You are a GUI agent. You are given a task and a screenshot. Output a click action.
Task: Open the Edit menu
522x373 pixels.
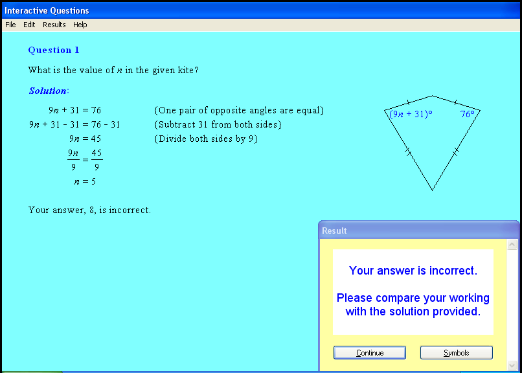29,25
